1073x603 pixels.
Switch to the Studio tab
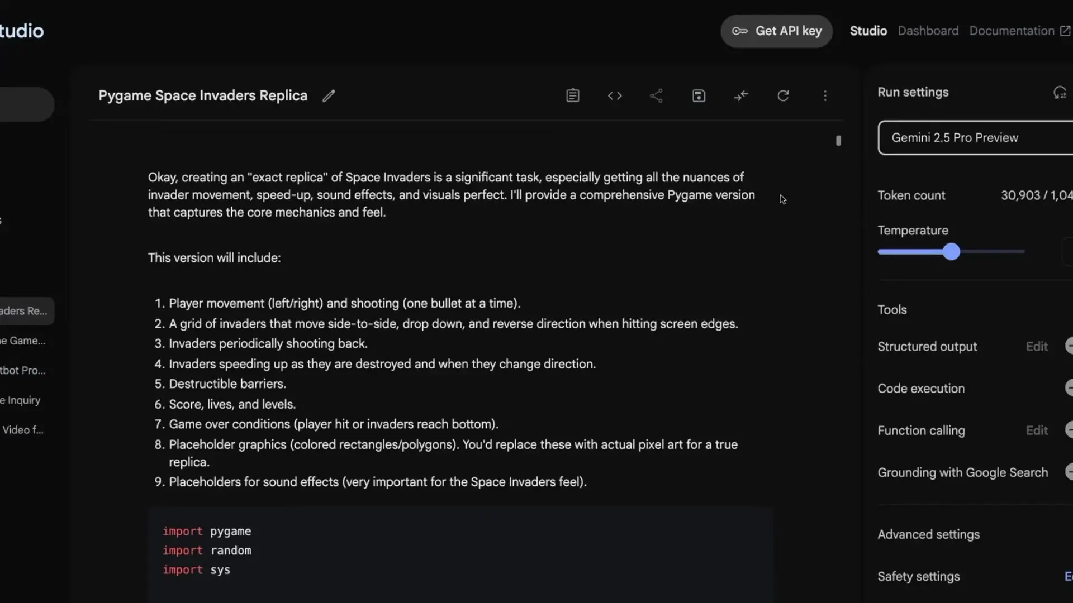(868, 31)
